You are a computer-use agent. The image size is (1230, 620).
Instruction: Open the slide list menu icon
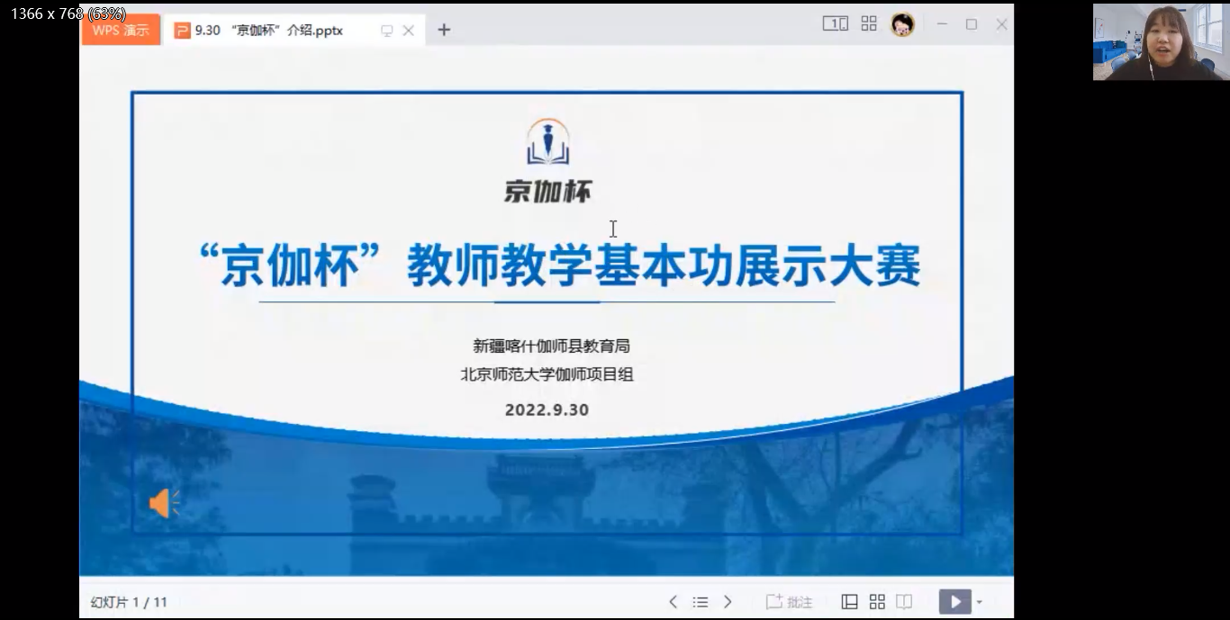(x=701, y=602)
